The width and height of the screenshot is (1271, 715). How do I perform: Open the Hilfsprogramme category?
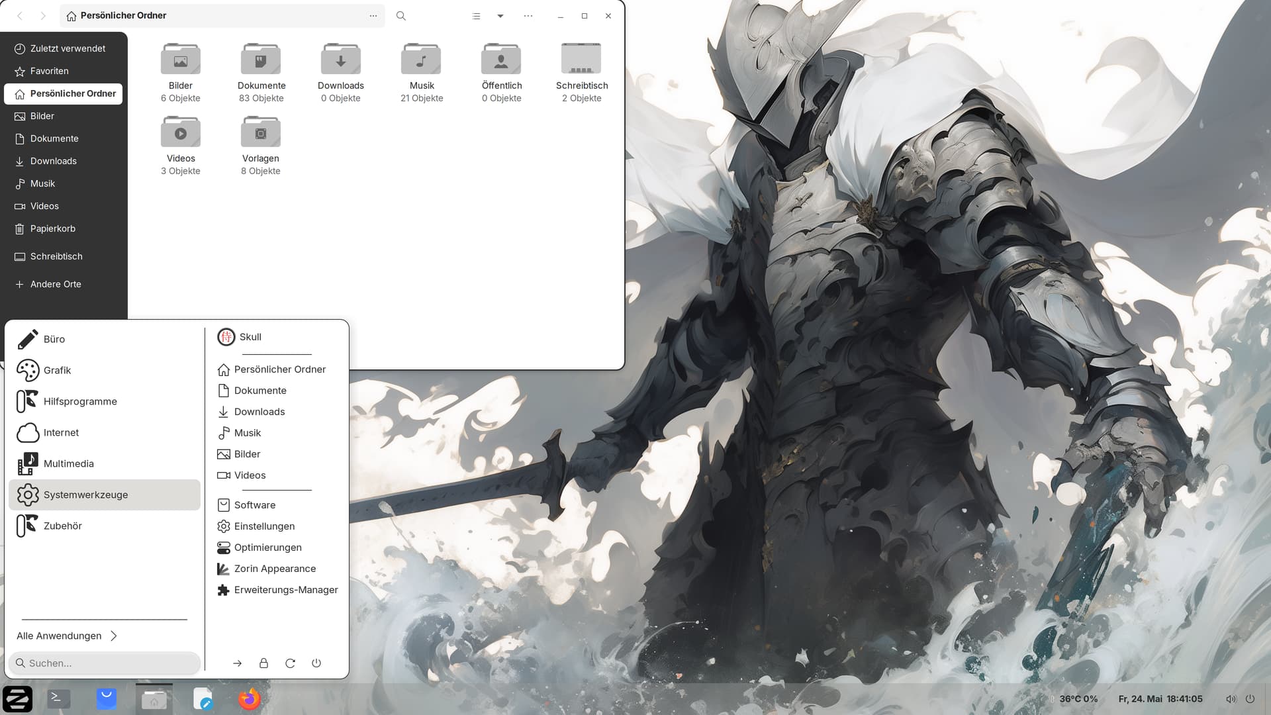pos(105,401)
